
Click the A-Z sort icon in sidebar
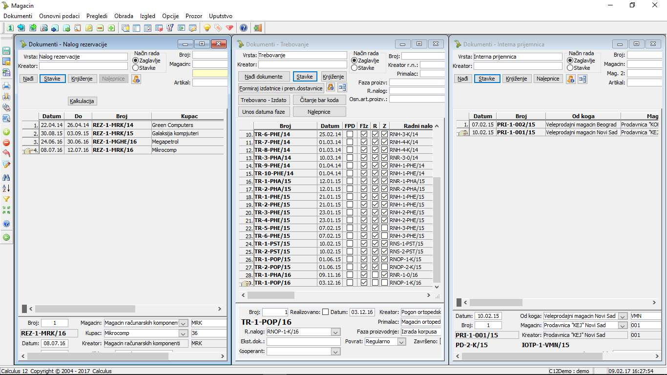coord(6,188)
